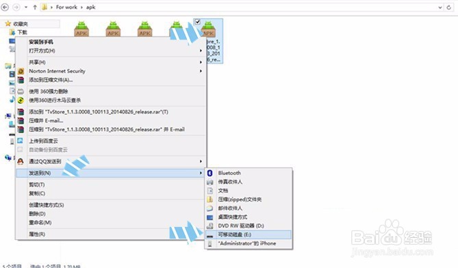Go up one folder level
Viewport: 458px width, 268px height.
coord(35,8)
